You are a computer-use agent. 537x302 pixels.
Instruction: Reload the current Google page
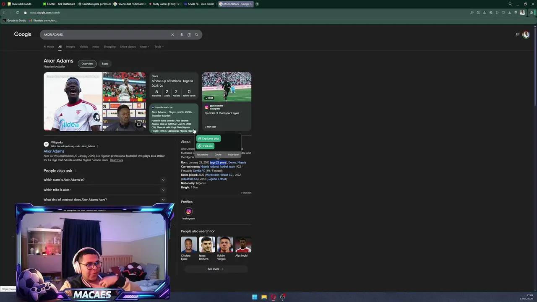(x=17, y=13)
